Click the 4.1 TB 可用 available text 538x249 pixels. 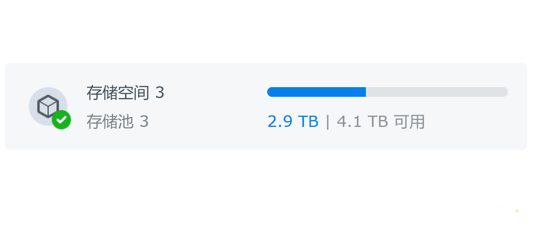click(381, 121)
